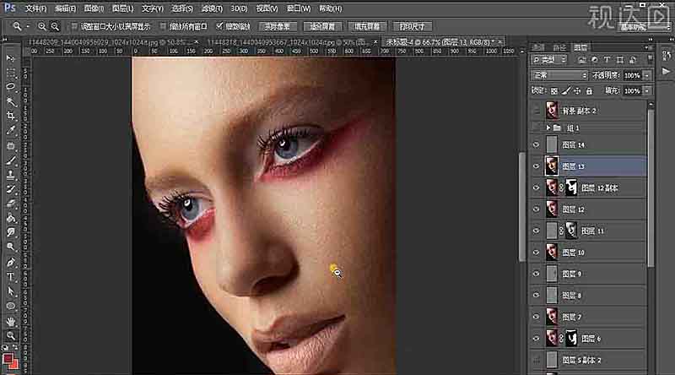Open the zoom tool preset picker arrow

28,27
